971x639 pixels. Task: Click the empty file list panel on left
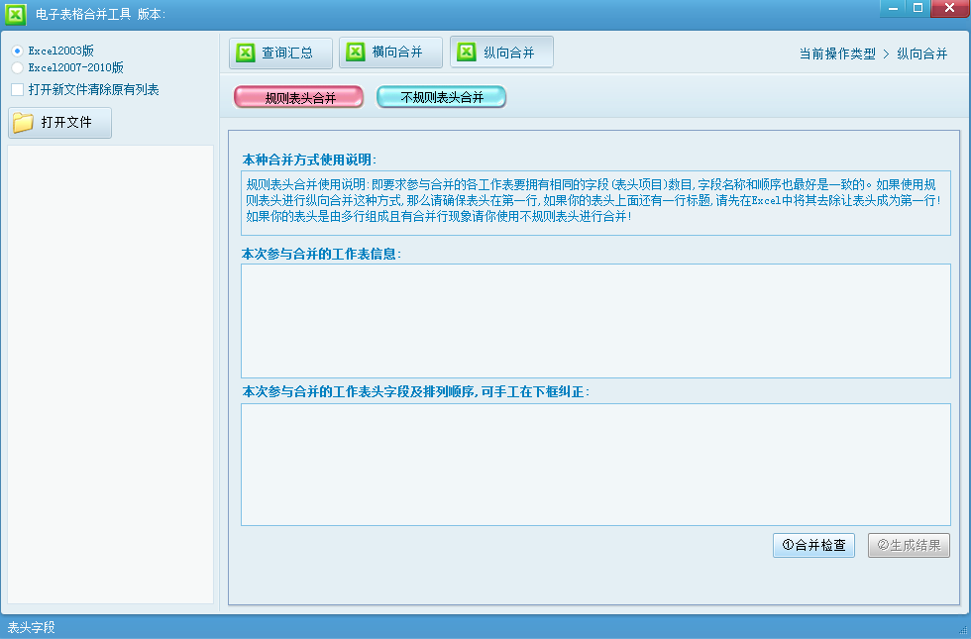click(110, 373)
